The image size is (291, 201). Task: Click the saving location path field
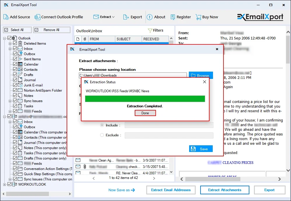(133, 75)
